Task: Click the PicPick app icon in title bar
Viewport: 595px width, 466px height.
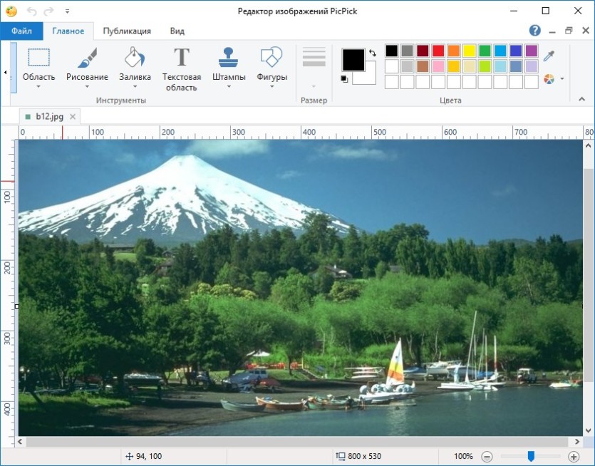Action: [x=11, y=11]
